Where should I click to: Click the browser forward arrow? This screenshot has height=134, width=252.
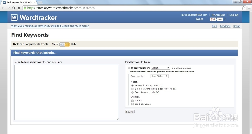coord(8,8)
